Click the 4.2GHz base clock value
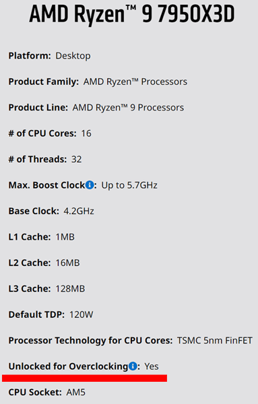 click(79, 211)
